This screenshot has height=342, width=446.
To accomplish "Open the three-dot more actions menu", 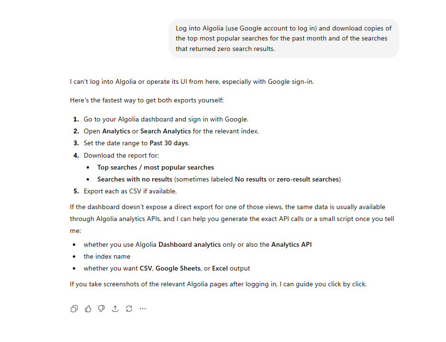I will [x=143, y=309].
